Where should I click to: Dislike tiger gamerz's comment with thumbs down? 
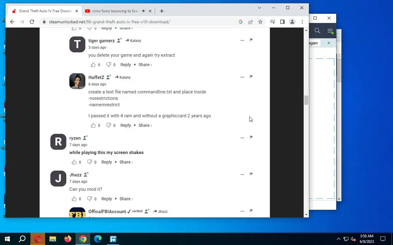point(108,65)
